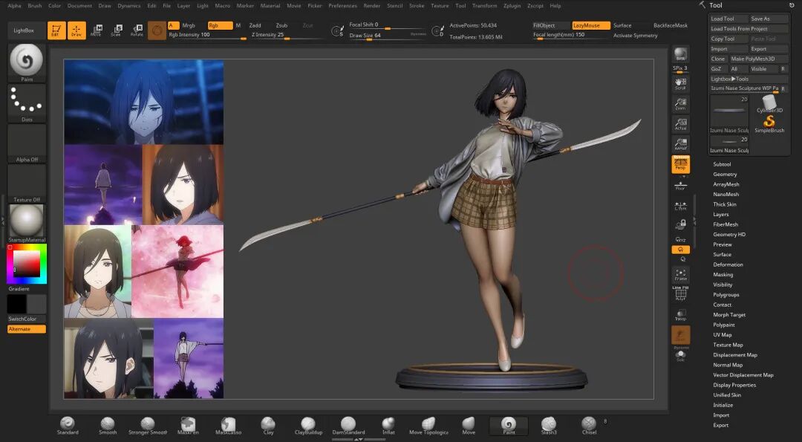Choose the SimpleBrush tool icon
802x442 pixels.
tap(769, 124)
